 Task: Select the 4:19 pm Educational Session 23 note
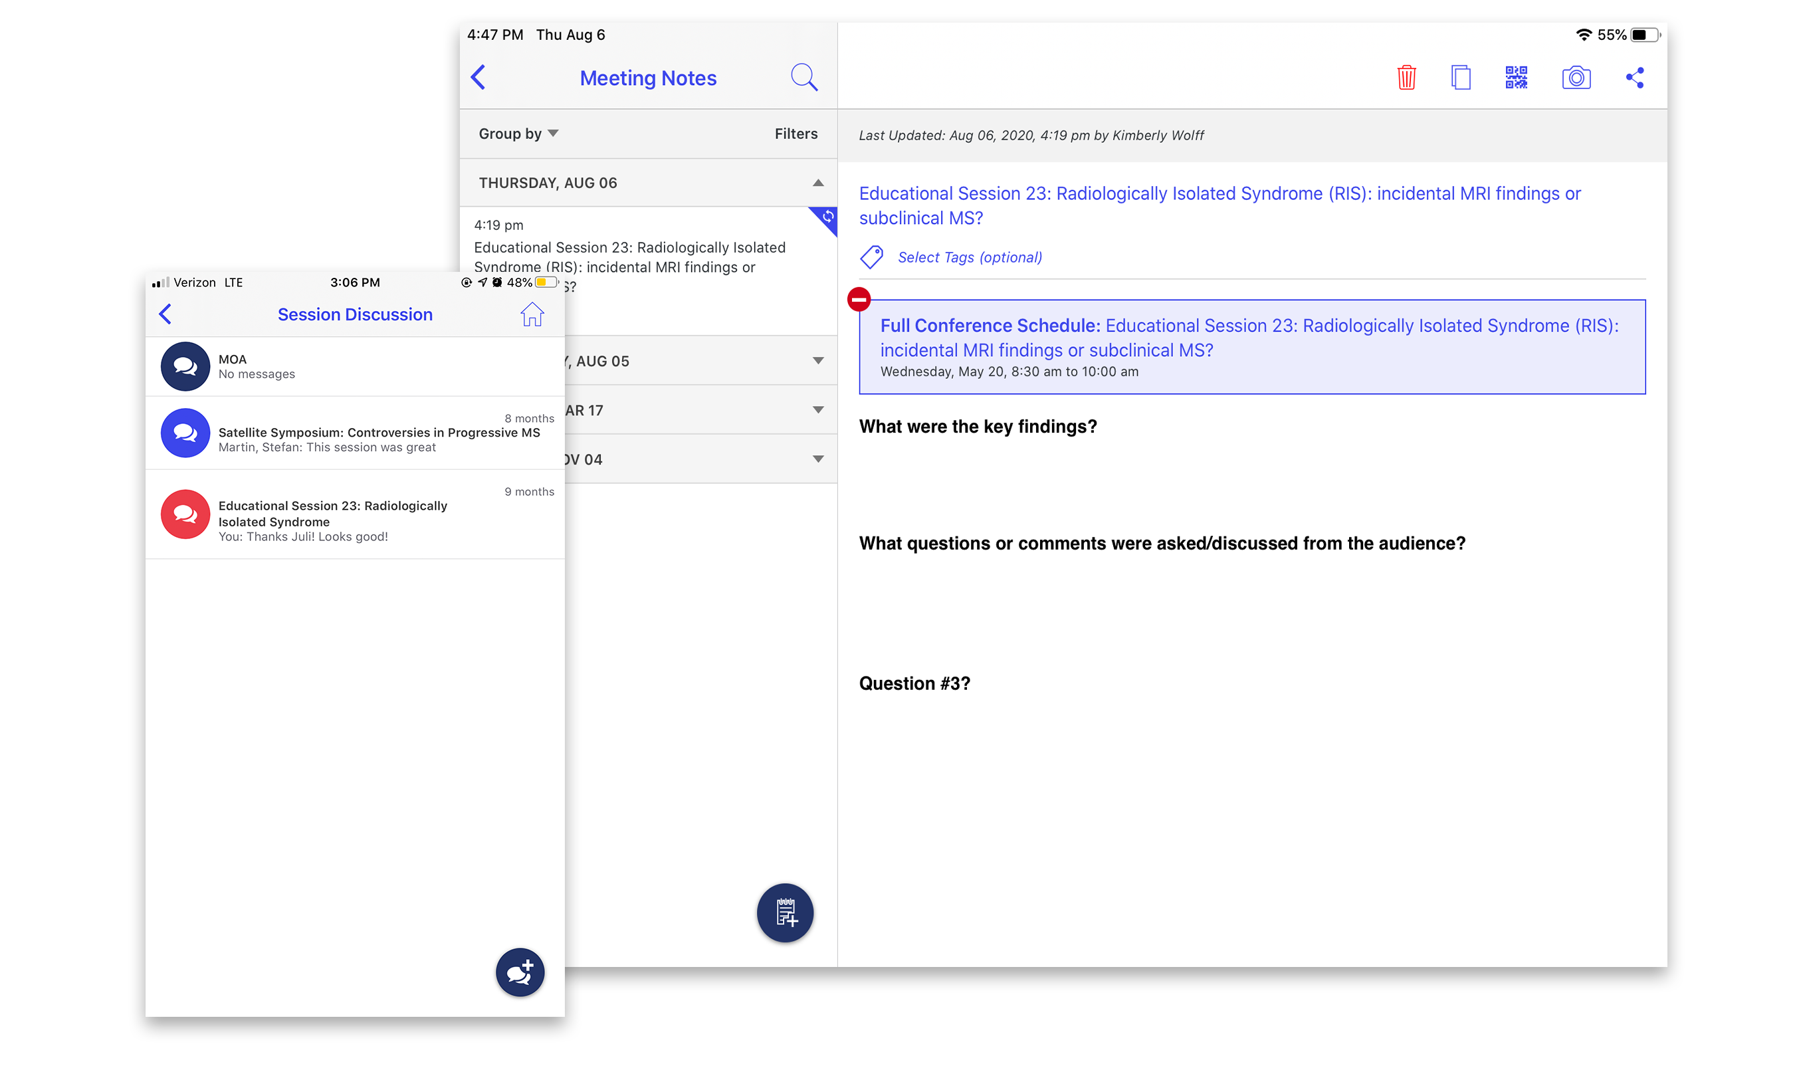point(648,270)
